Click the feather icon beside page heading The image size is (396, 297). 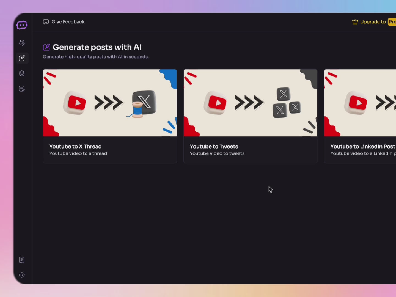point(46,47)
